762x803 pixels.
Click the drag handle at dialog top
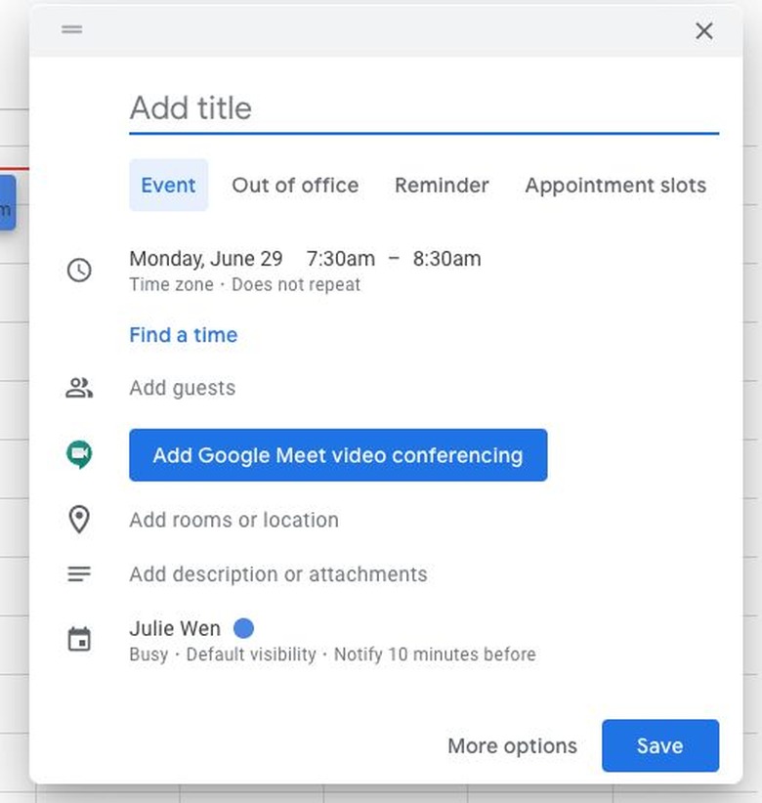[x=71, y=29]
